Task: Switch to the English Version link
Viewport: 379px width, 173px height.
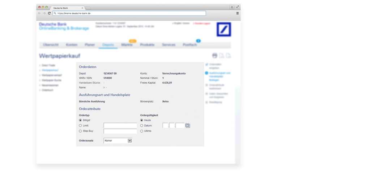Action: [x=181, y=23]
